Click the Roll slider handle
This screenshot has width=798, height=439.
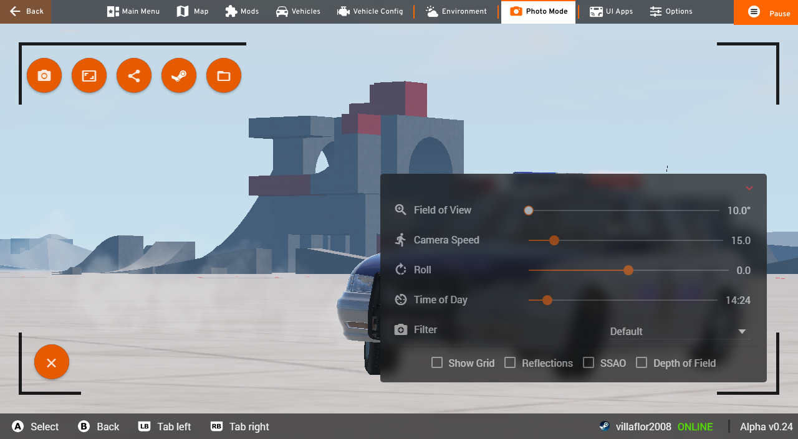coord(628,270)
